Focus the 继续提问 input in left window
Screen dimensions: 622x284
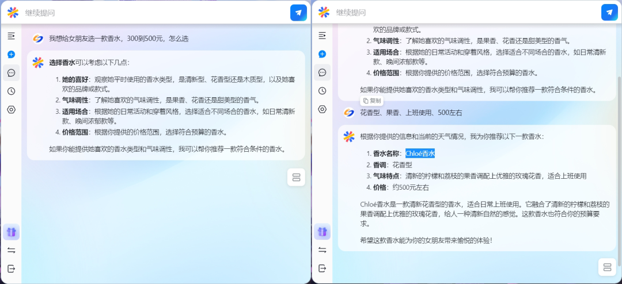click(x=155, y=13)
